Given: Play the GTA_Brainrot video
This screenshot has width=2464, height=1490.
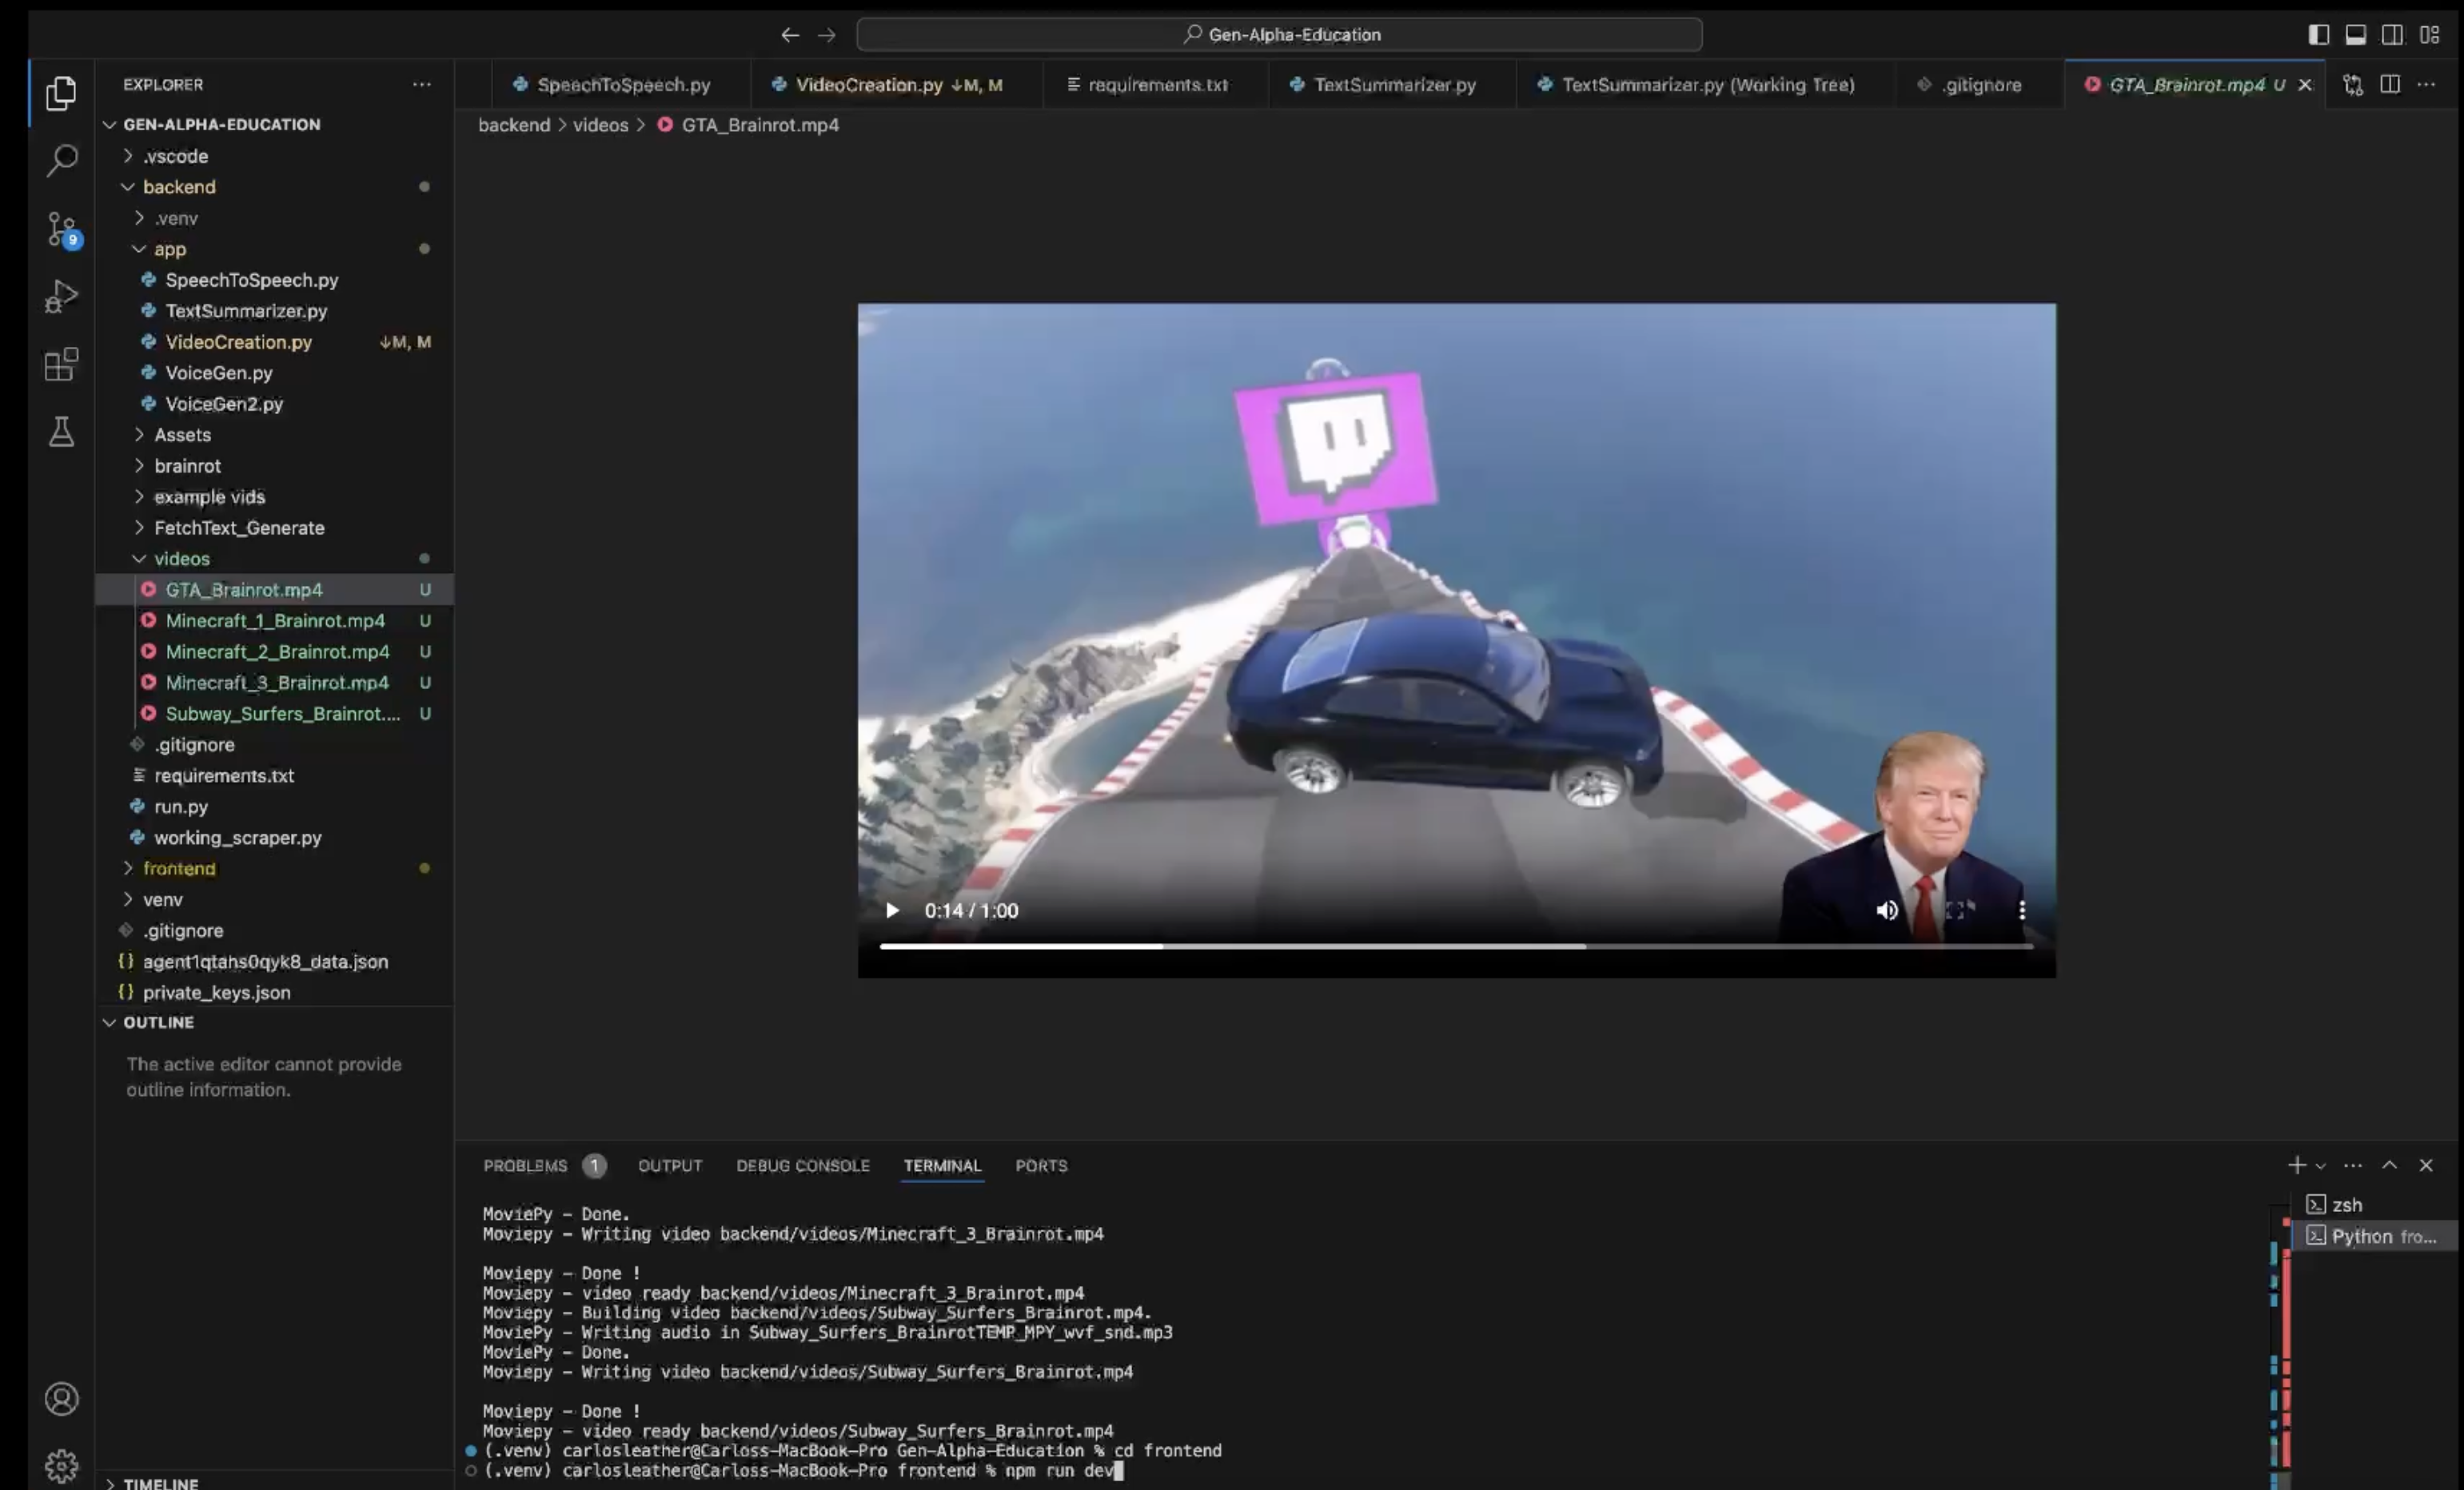Looking at the screenshot, I should click(x=892, y=910).
